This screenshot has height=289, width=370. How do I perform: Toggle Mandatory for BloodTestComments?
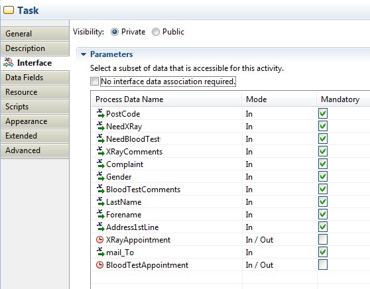point(323,189)
